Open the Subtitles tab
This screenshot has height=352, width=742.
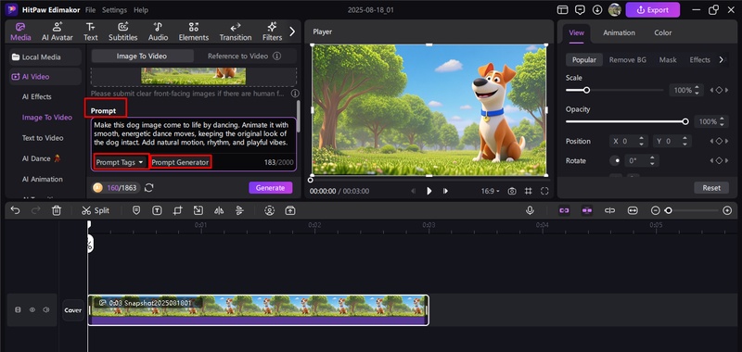pyautogui.click(x=123, y=31)
